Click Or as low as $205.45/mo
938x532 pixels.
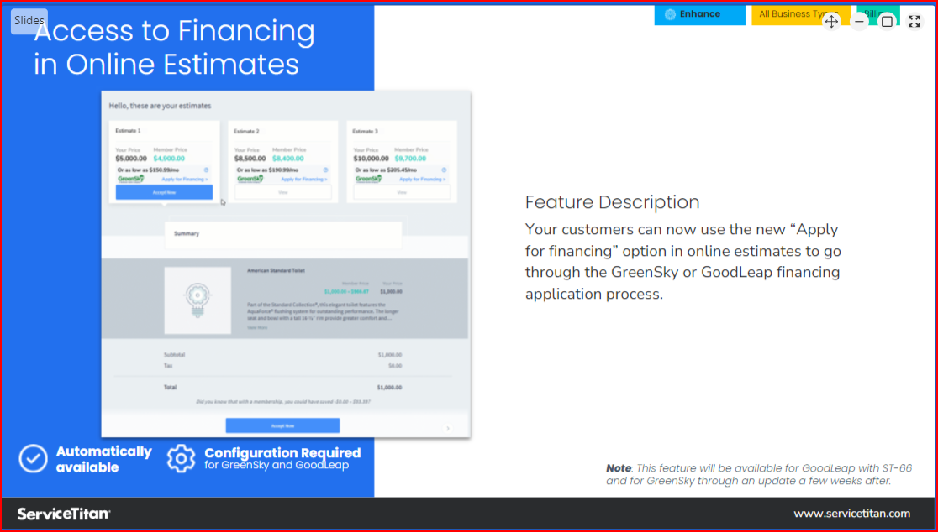pyautogui.click(x=386, y=170)
